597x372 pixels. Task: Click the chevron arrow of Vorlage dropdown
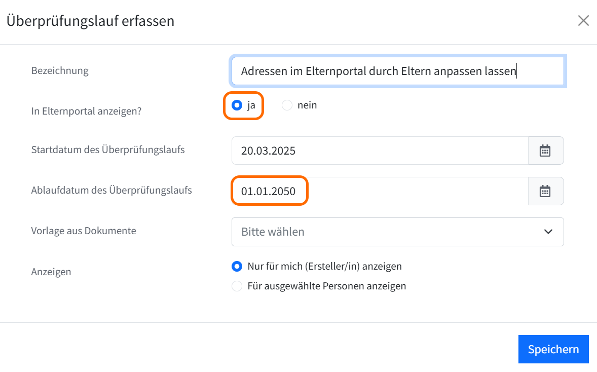(x=548, y=232)
